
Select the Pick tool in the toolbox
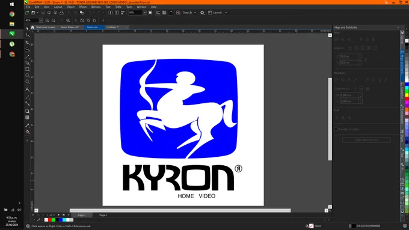28,29
